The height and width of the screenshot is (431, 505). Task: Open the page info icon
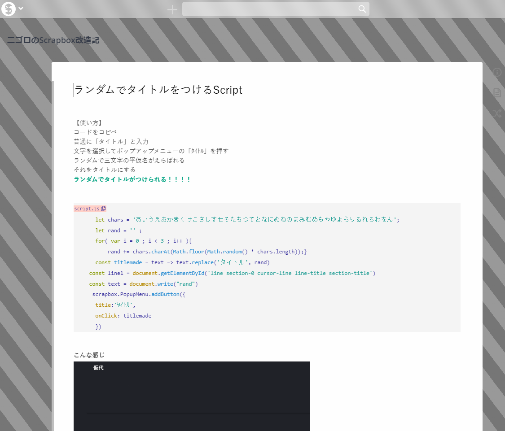pos(497,72)
